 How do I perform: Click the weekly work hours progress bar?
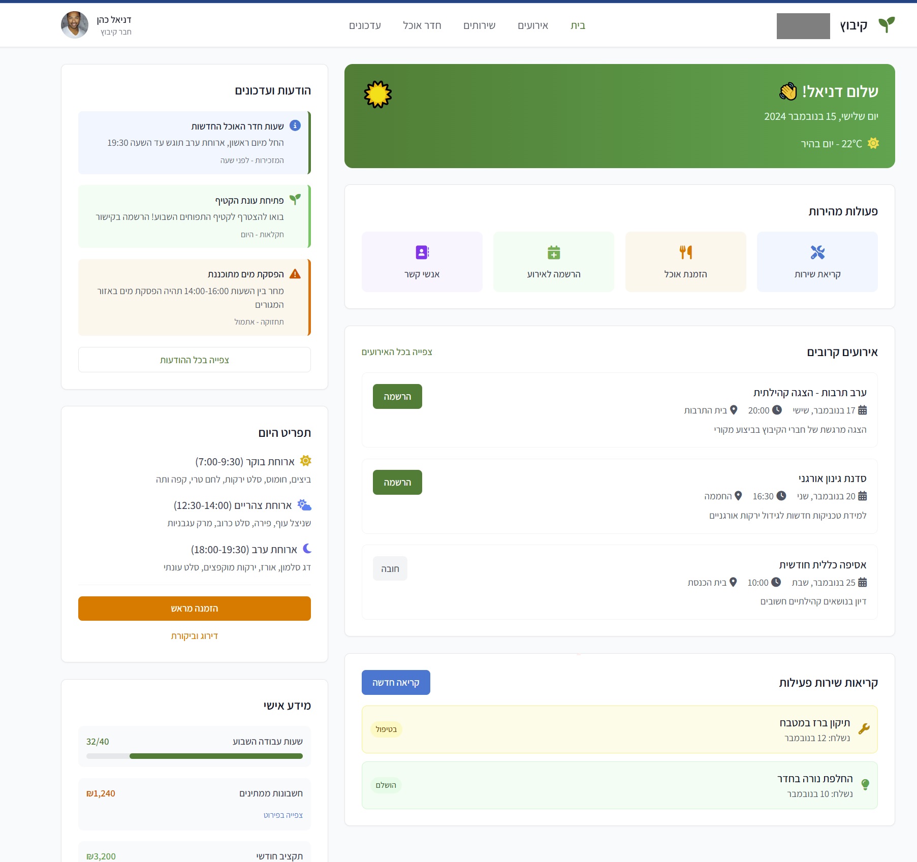pos(195,756)
